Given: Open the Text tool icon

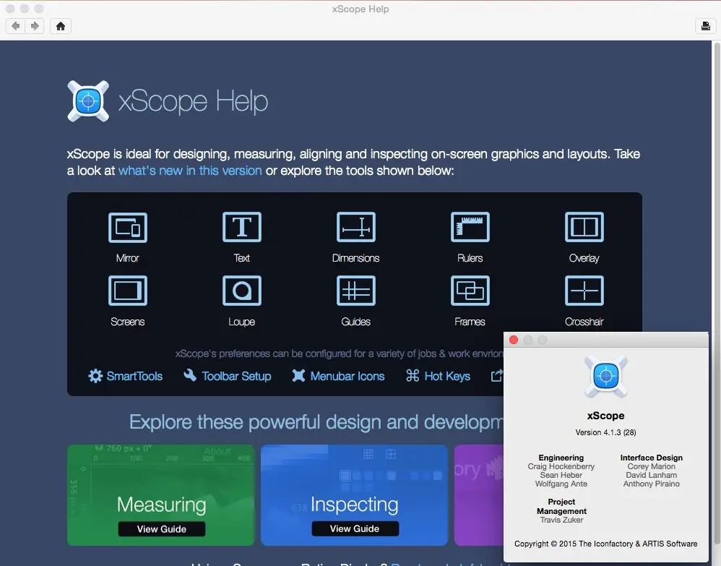Looking at the screenshot, I should (242, 227).
